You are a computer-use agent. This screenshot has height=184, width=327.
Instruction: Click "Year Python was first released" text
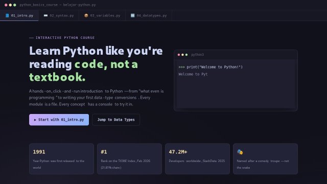(x=54, y=161)
